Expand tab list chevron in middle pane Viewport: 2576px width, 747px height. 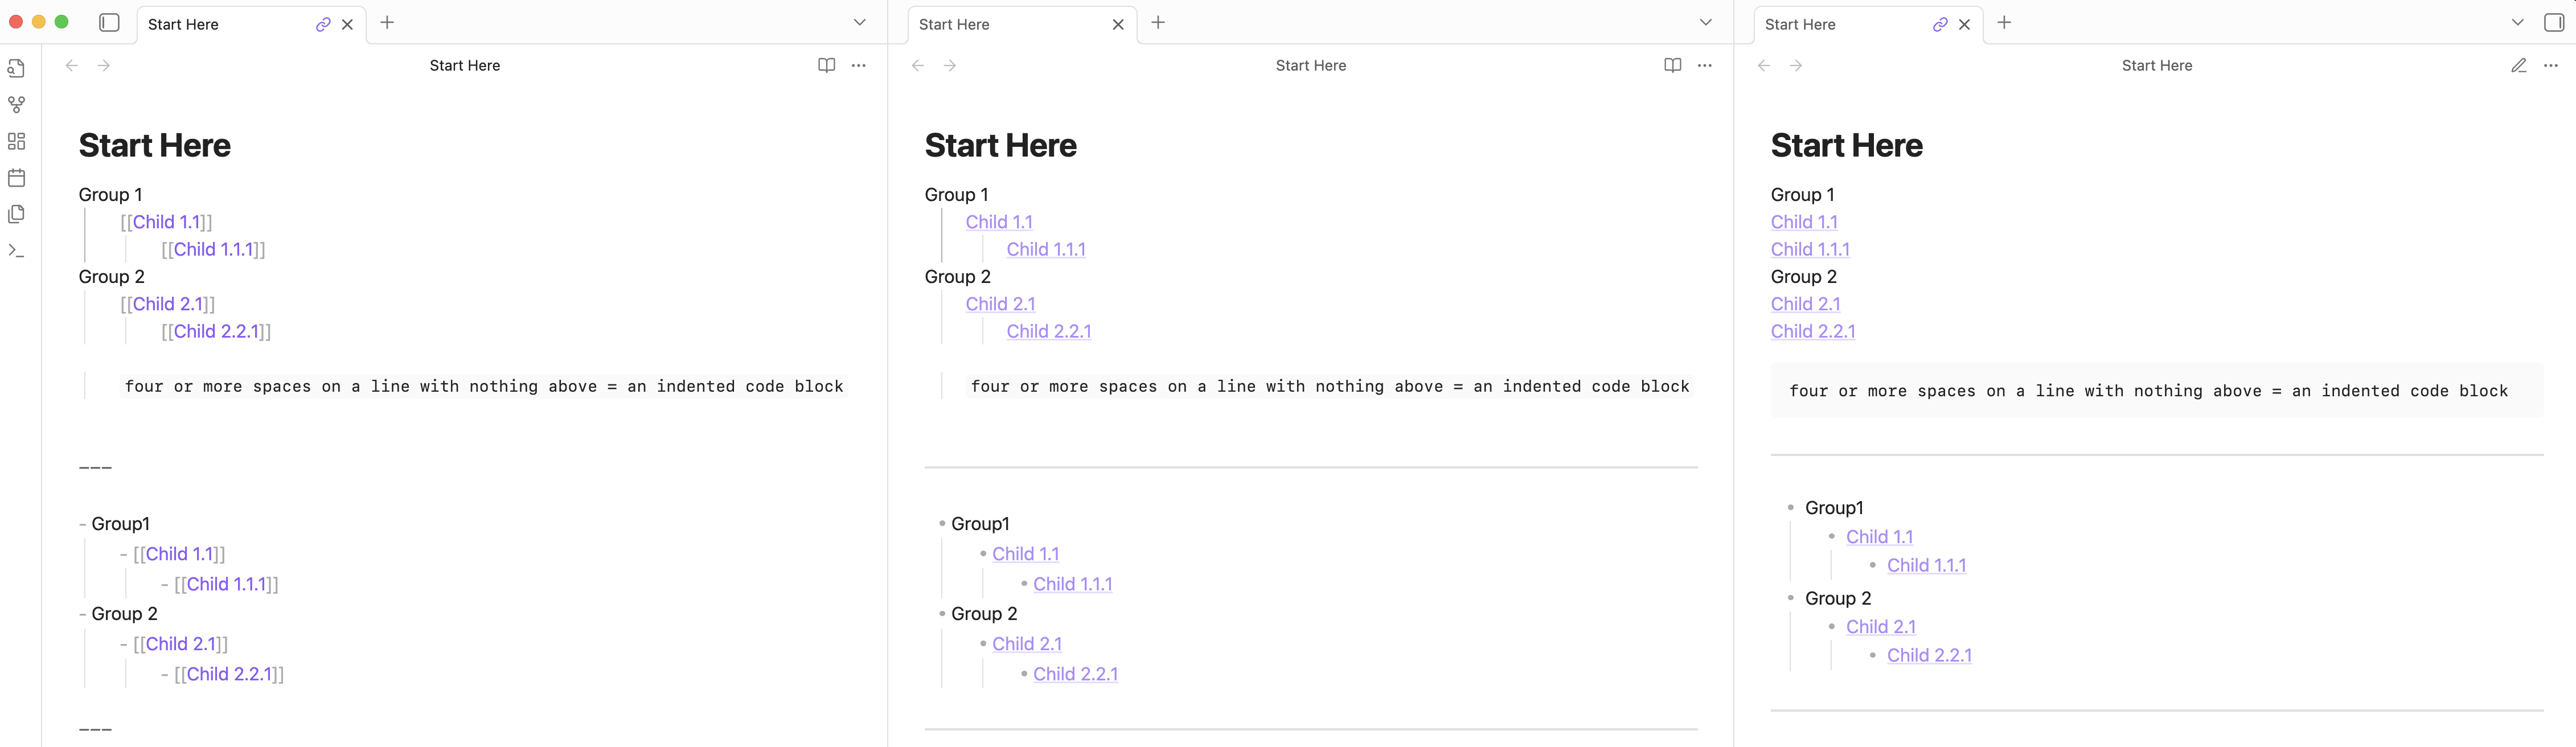1705,22
